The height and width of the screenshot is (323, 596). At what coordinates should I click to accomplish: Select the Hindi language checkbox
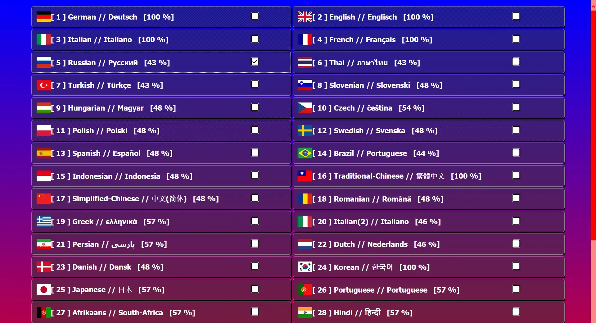(x=516, y=312)
